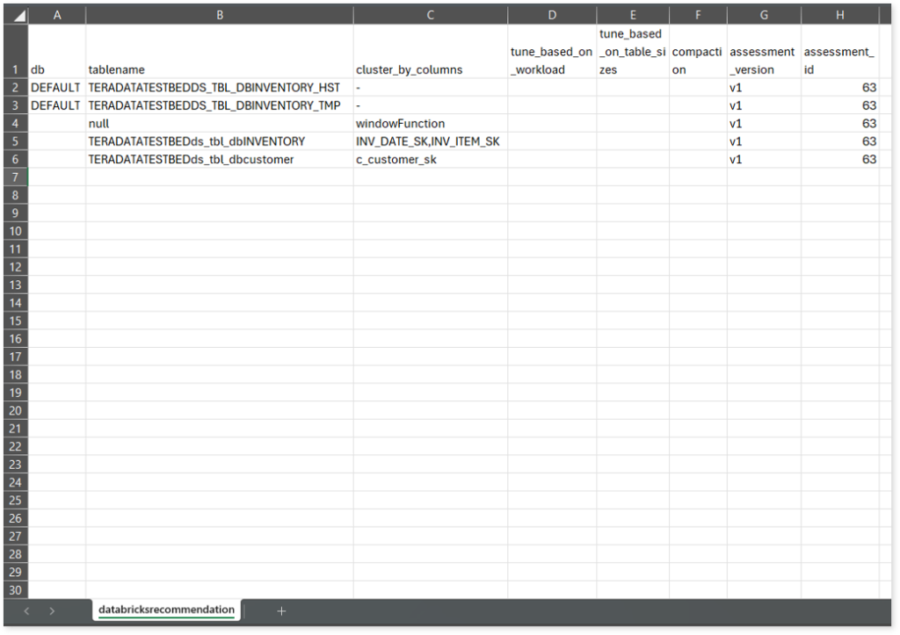The width and height of the screenshot is (900, 635).
Task: Select column B header
Action: (219, 15)
